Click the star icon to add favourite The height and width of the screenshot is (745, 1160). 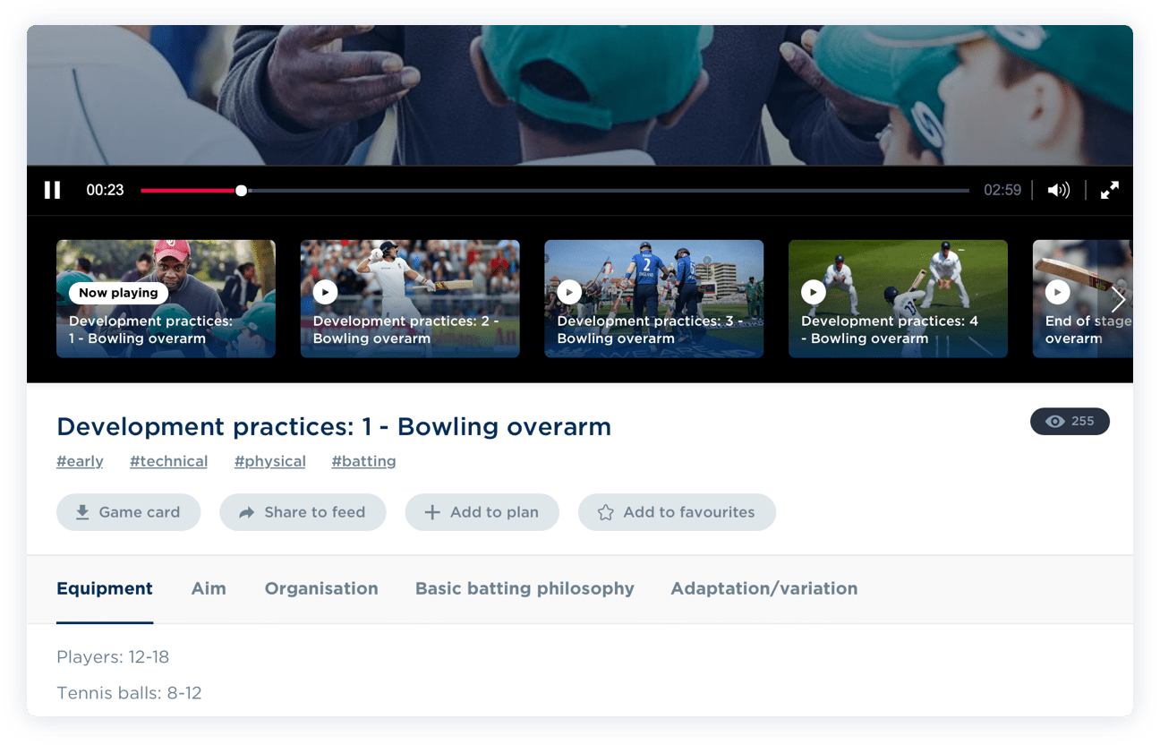point(606,512)
